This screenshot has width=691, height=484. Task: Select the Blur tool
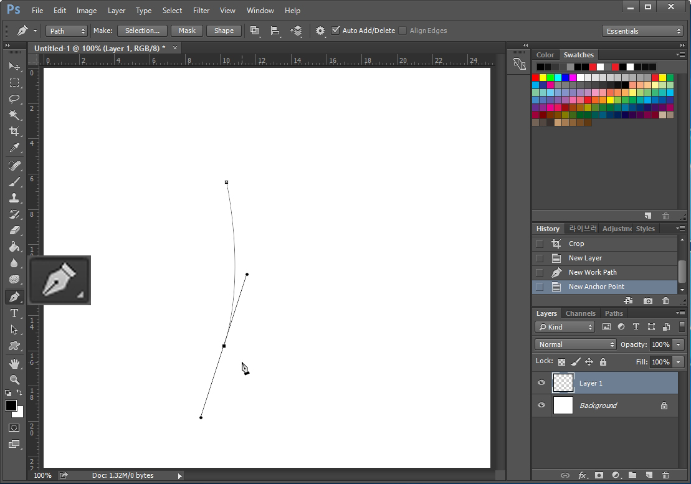tap(14, 263)
